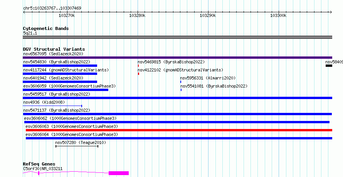Click the right arrowhead of the ruler

tap(331, 12)
